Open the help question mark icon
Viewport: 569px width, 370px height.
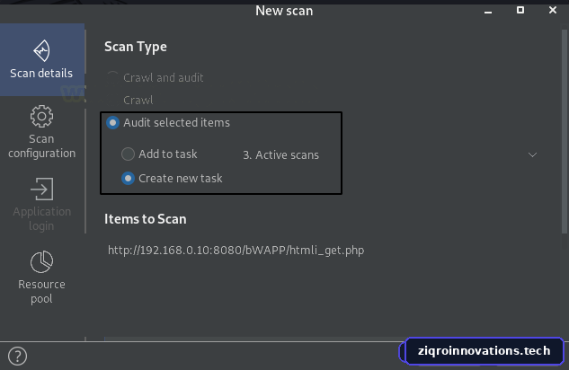tap(17, 356)
